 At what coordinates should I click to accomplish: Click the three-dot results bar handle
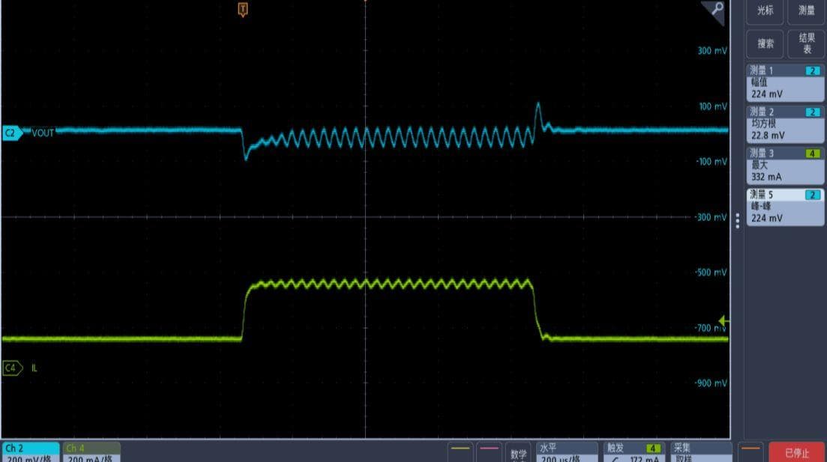(x=737, y=221)
